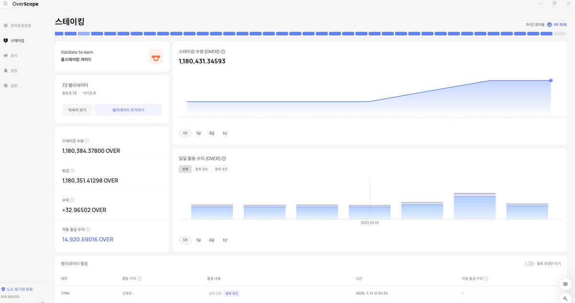
Task: Click the 자세히 보기 button
Action: 77,110
